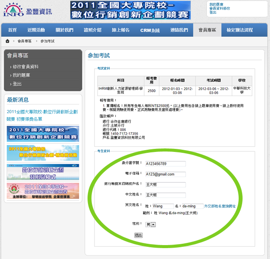Open the 範例與格式 sidebar banner
The width and height of the screenshot is (270, 259).
click(x=43, y=172)
